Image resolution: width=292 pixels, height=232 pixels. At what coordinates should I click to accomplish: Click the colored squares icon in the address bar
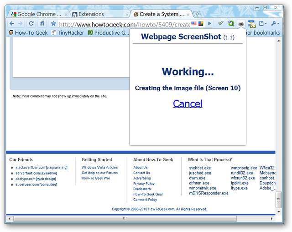click(x=201, y=23)
